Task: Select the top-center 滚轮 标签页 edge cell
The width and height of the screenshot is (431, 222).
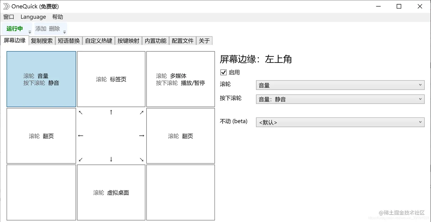Action: tap(111, 79)
